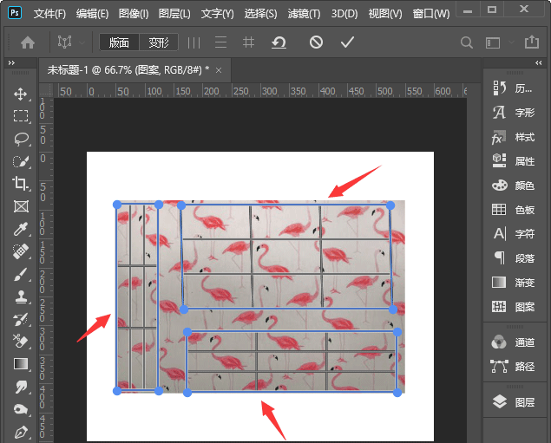
Task: Commit the warp with the checkmark button
Action: click(x=347, y=42)
